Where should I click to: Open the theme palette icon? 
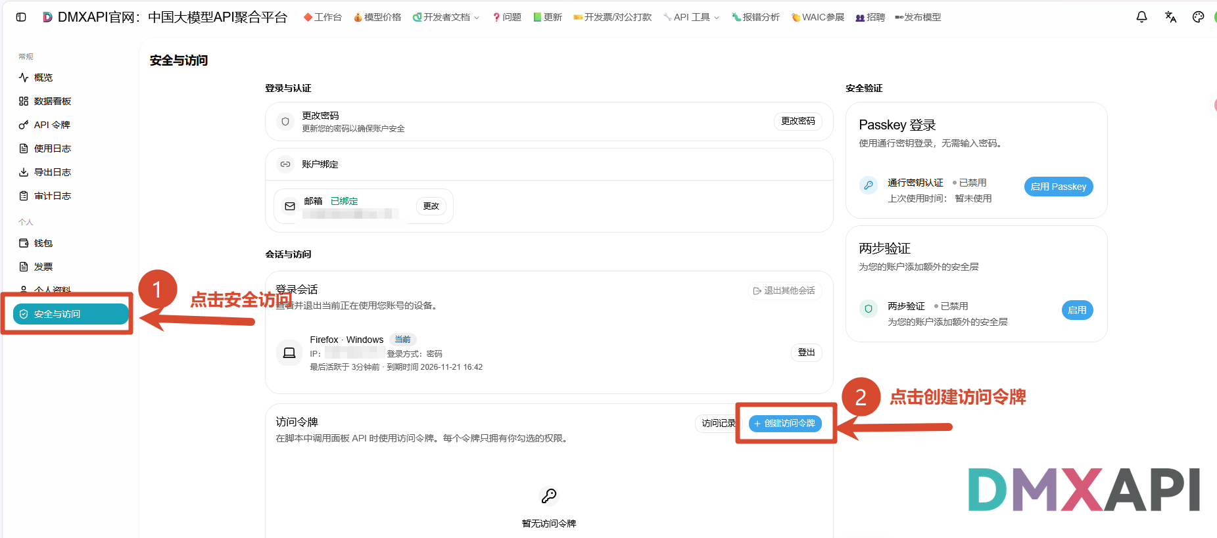pyautogui.click(x=1199, y=17)
